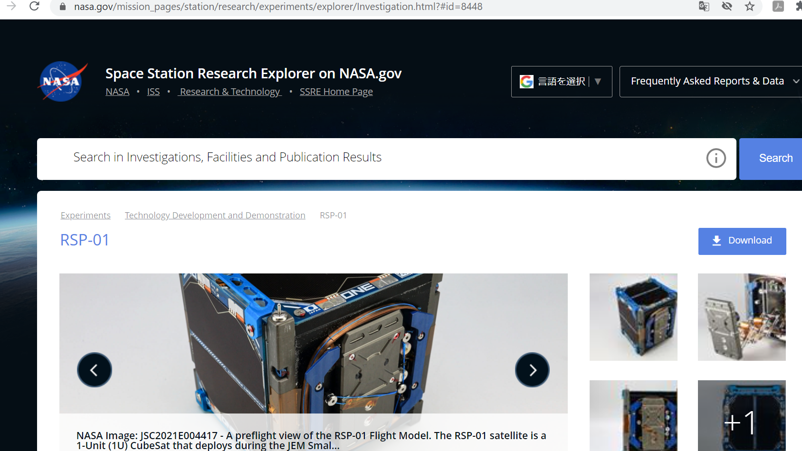Expand Frequently Asked Reports & Data menu
This screenshot has height=451, width=802.
point(711,82)
